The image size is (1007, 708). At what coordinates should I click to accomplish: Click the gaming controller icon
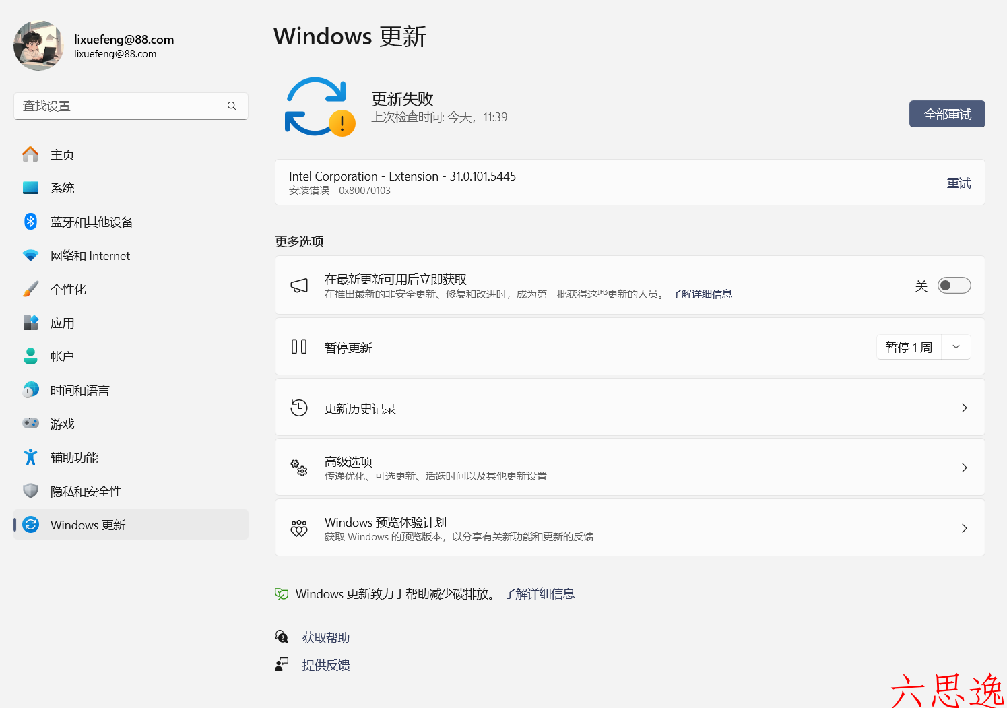click(30, 424)
